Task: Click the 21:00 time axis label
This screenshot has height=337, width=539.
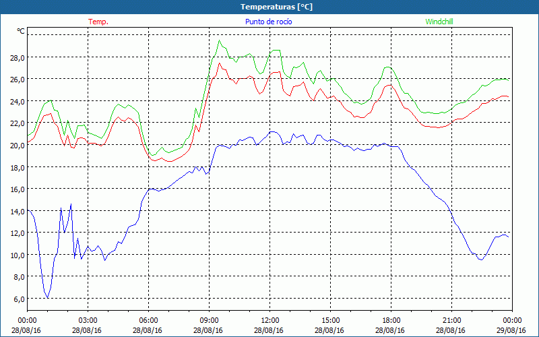Action: [451, 321]
